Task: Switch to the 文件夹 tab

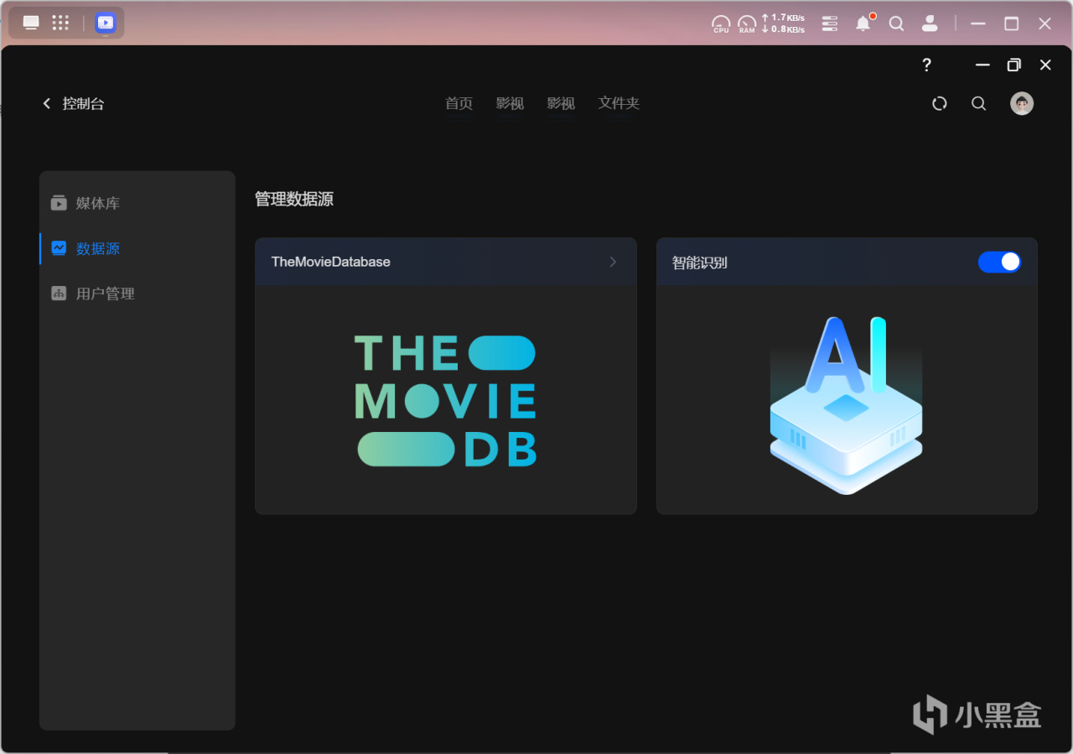Action: (619, 103)
